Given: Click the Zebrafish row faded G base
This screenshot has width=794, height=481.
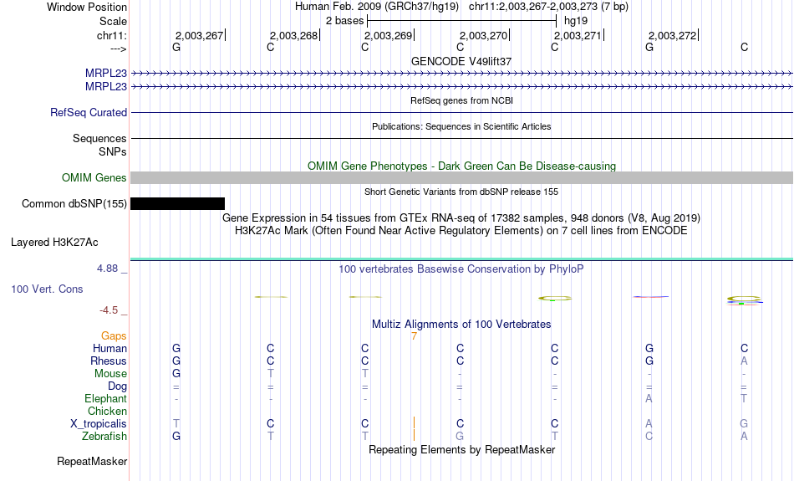Looking at the screenshot, I should click(x=460, y=437).
